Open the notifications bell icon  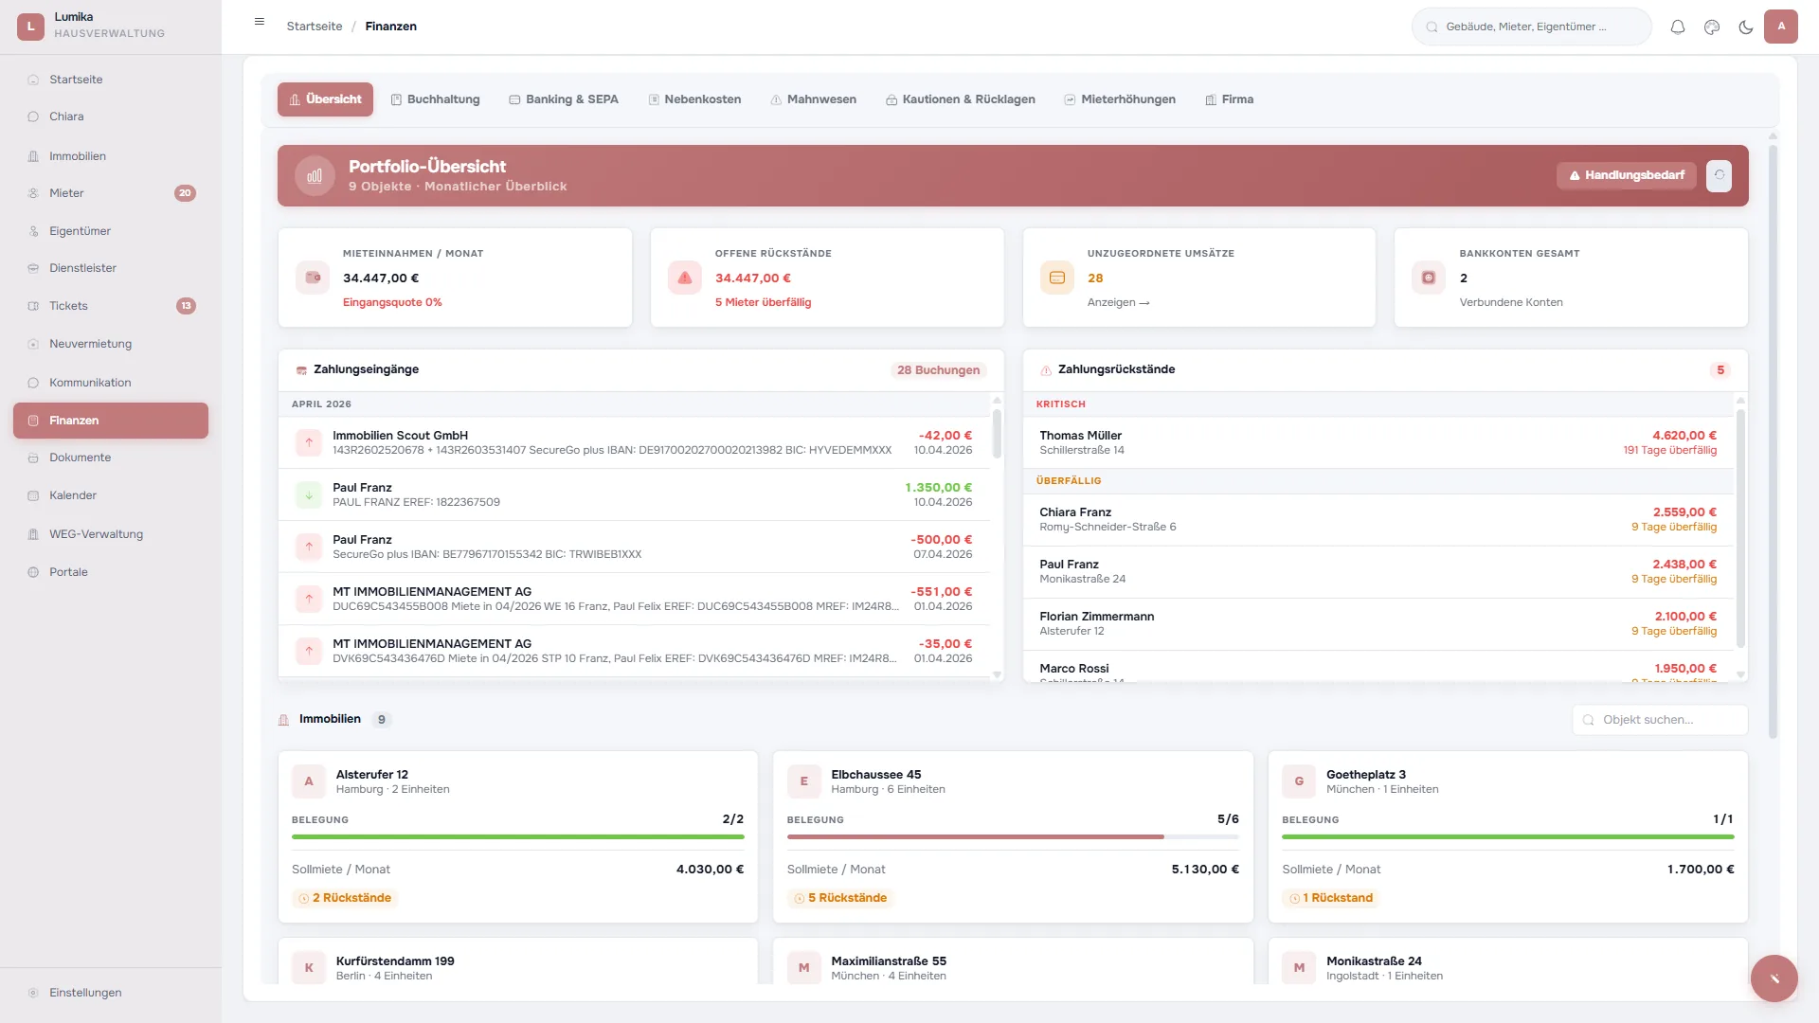[x=1677, y=27]
